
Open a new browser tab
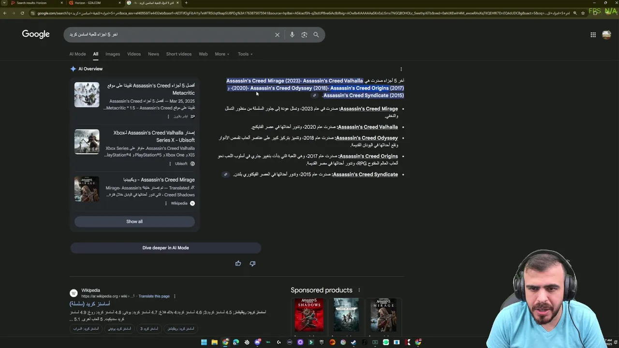[x=186, y=3]
